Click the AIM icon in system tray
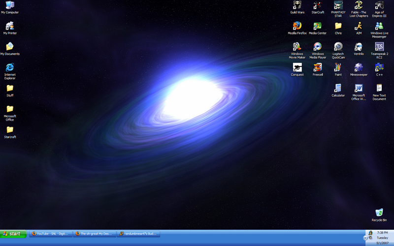 pyautogui.click(x=370, y=233)
